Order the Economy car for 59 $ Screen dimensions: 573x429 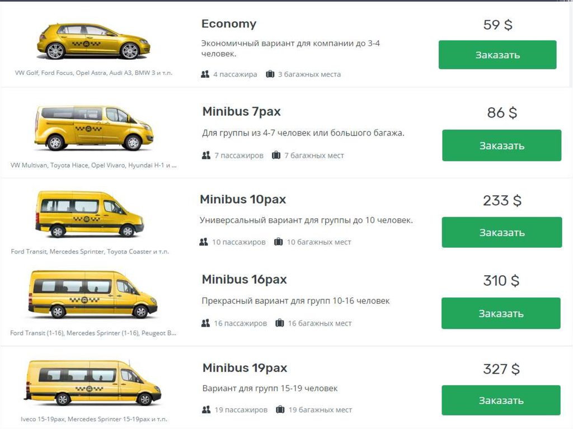coord(497,55)
